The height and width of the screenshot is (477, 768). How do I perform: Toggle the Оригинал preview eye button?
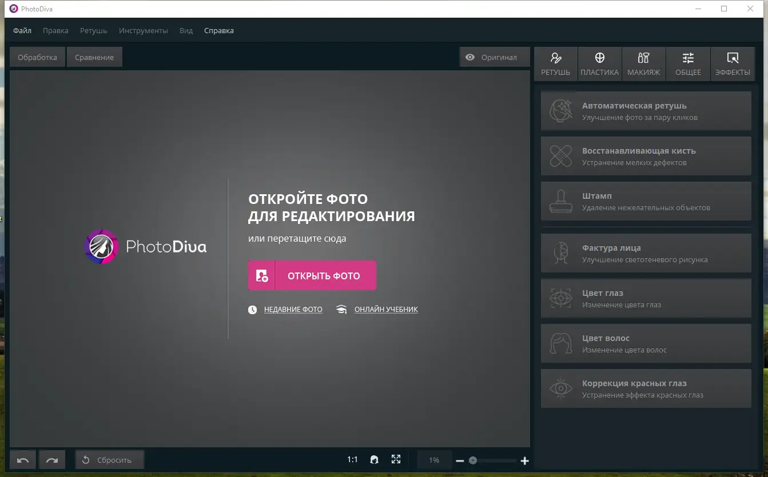[x=495, y=57]
